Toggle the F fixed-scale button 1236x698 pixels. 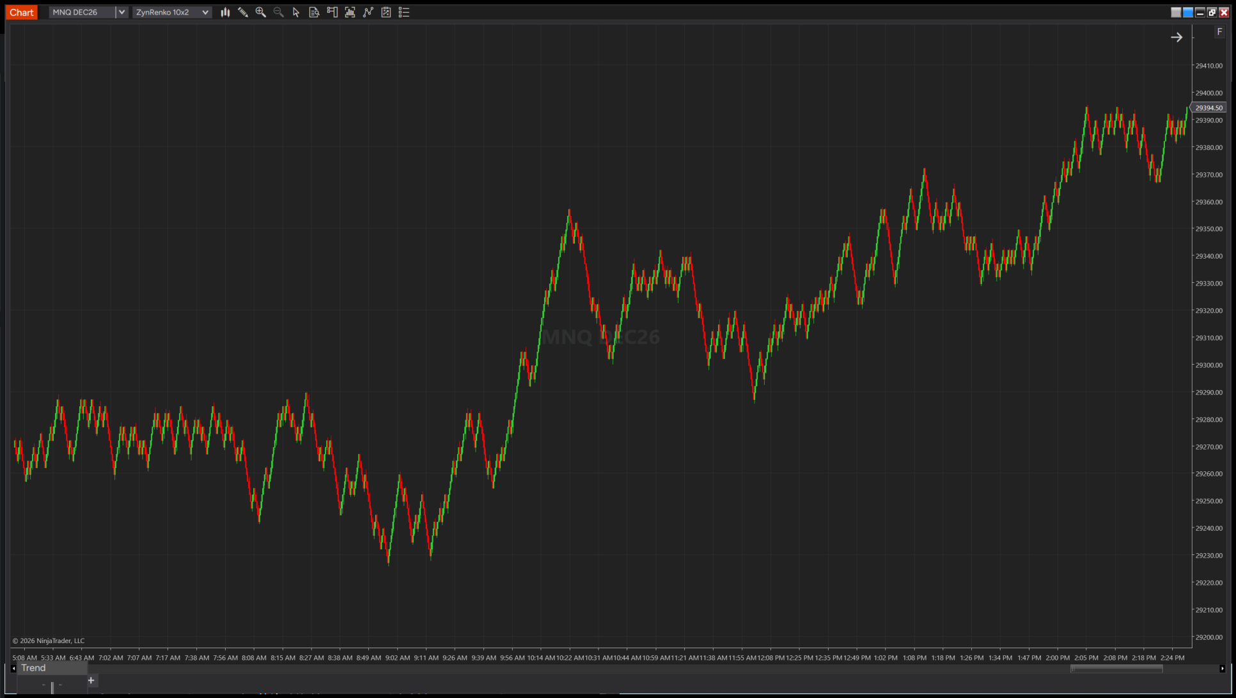1219,32
